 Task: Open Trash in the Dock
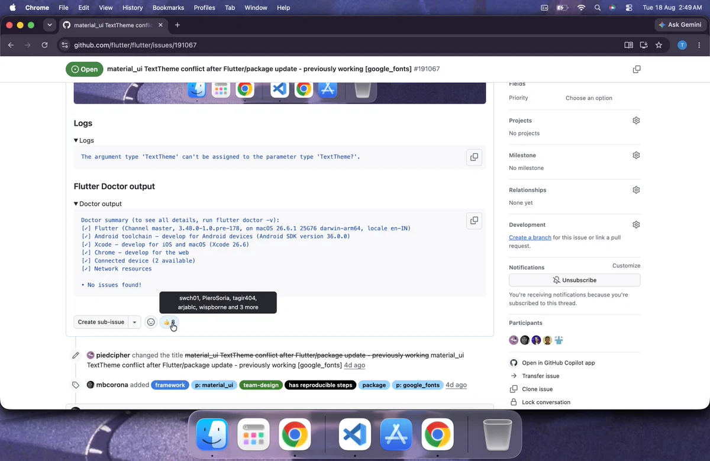point(497,435)
